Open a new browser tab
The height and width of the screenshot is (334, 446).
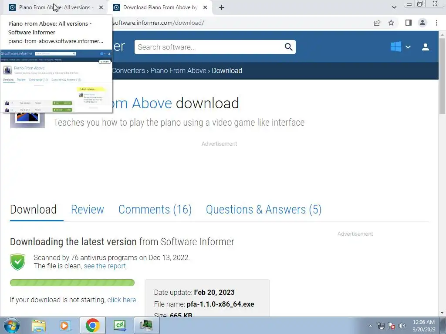click(x=222, y=7)
